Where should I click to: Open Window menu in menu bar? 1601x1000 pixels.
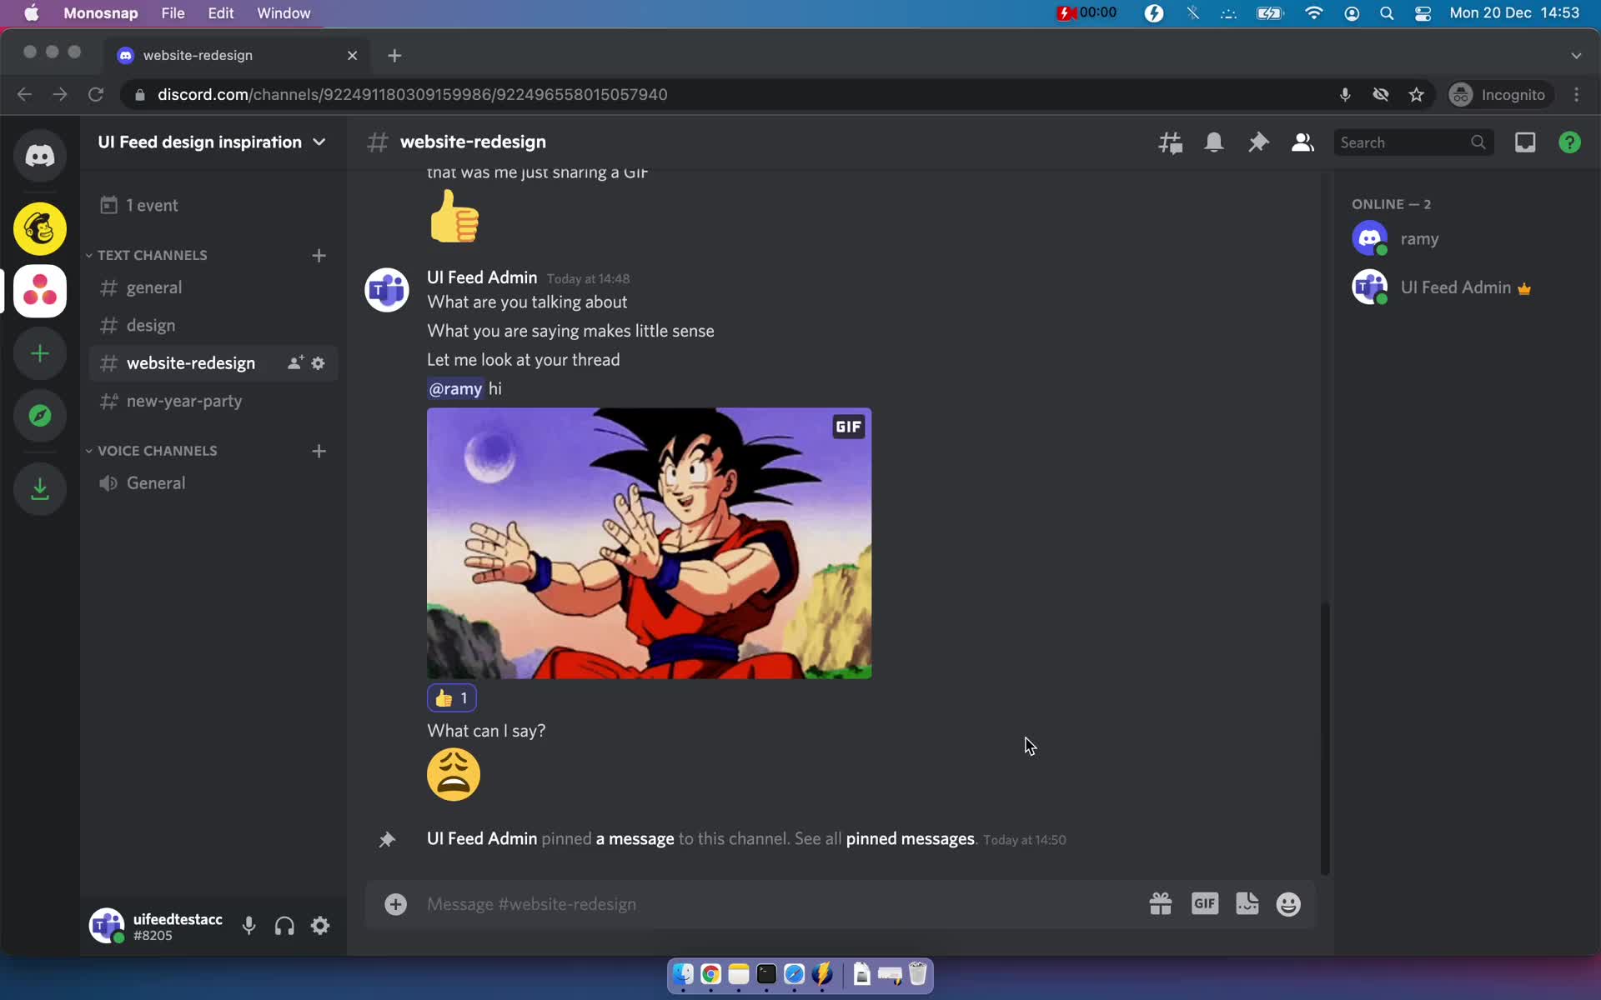point(284,13)
